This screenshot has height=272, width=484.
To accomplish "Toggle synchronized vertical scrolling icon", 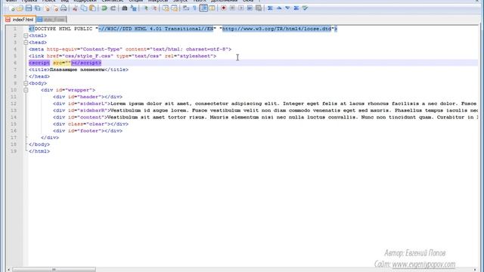I will (166, 8).
